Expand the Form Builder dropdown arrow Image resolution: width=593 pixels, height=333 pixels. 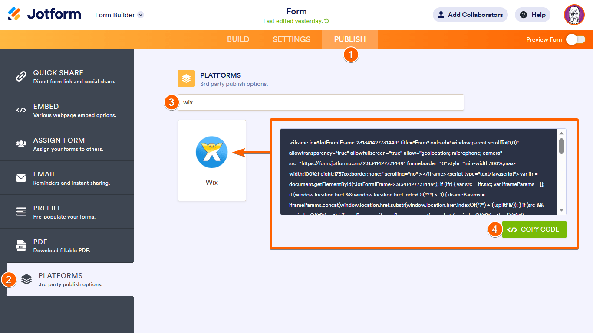(141, 15)
